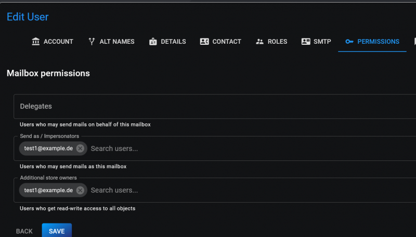Click the bank icon on Account tab
This screenshot has width=416, height=237.
tap(35, 42)
